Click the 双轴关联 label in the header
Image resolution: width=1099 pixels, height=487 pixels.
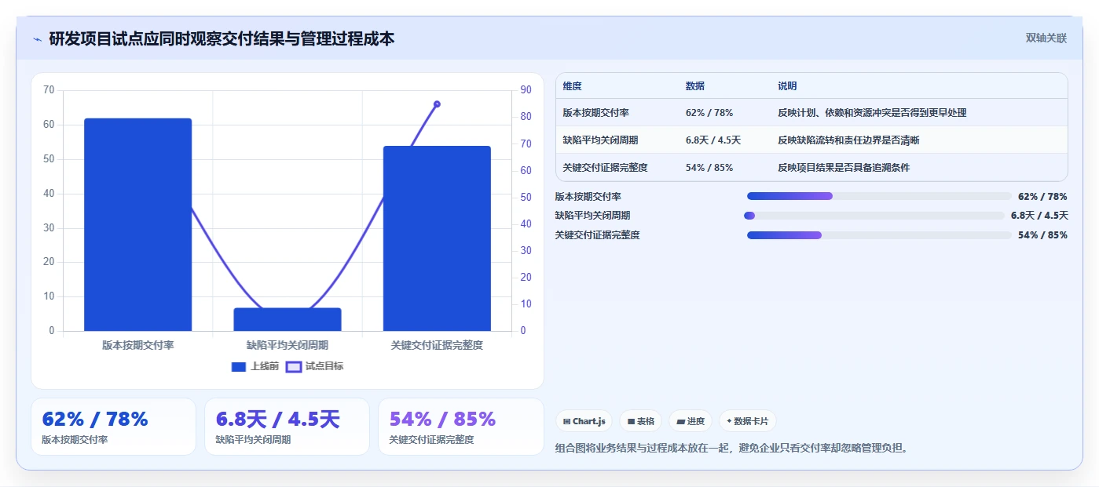[x=1046, y=38]
